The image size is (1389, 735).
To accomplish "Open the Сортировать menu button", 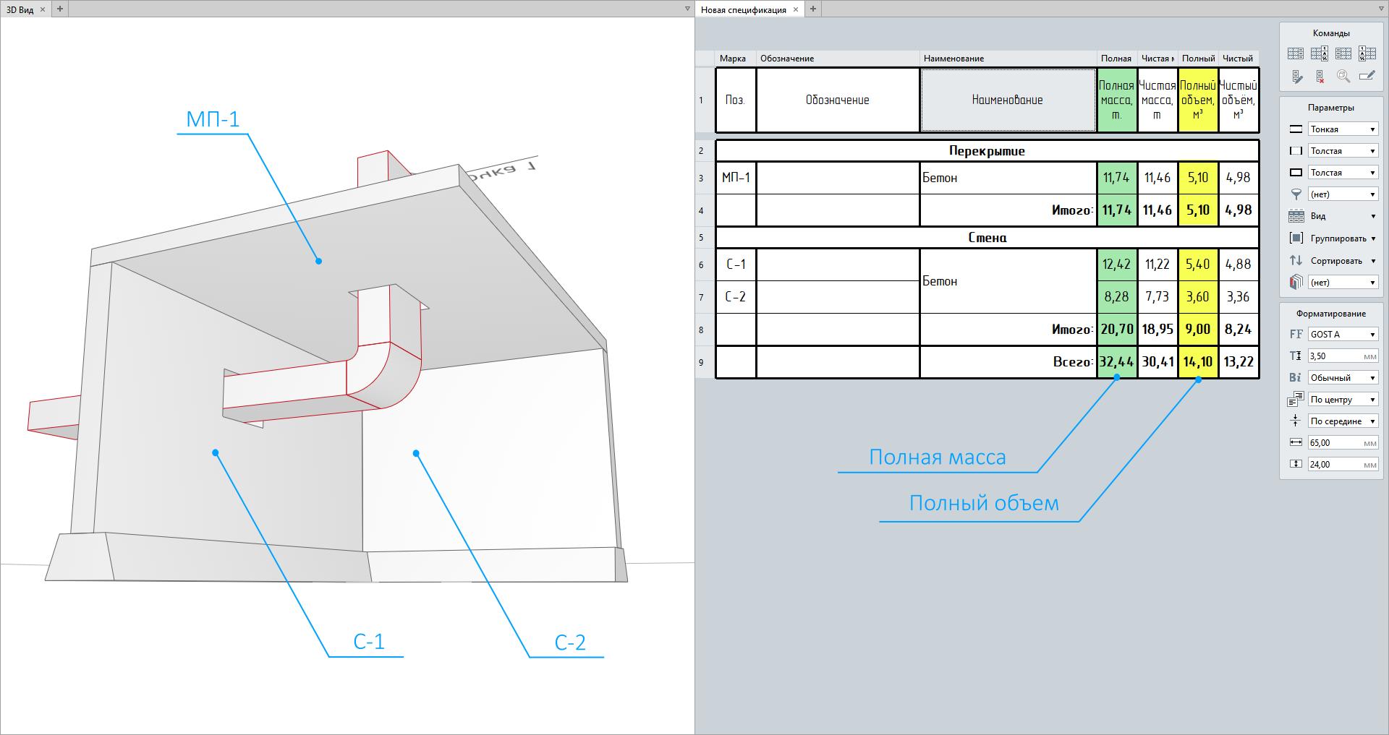I will [x=1342, y=261].
